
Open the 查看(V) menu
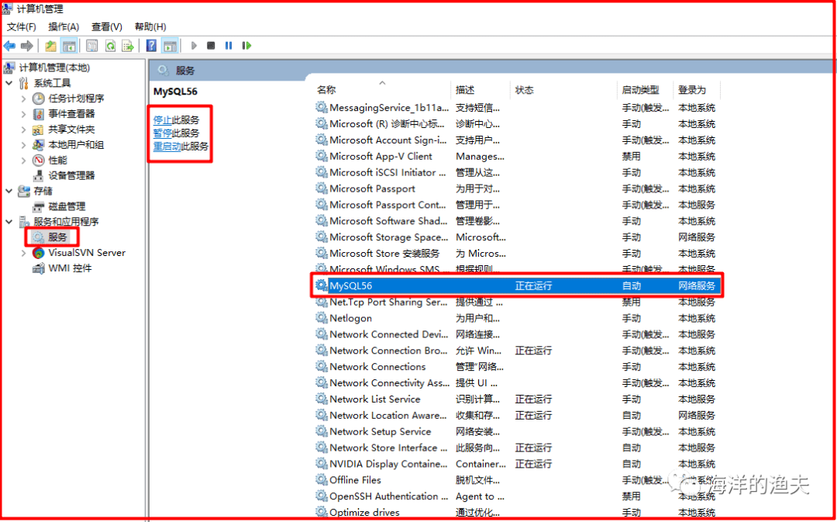107,26
